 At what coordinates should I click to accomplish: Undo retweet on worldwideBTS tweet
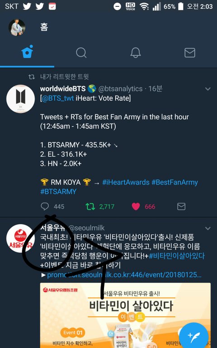point(90,207)
